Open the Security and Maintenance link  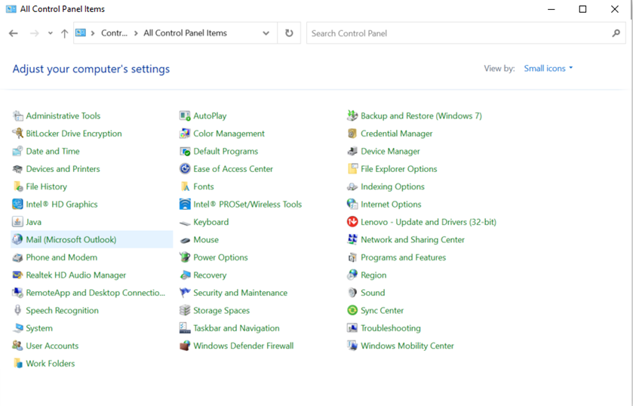240,293
